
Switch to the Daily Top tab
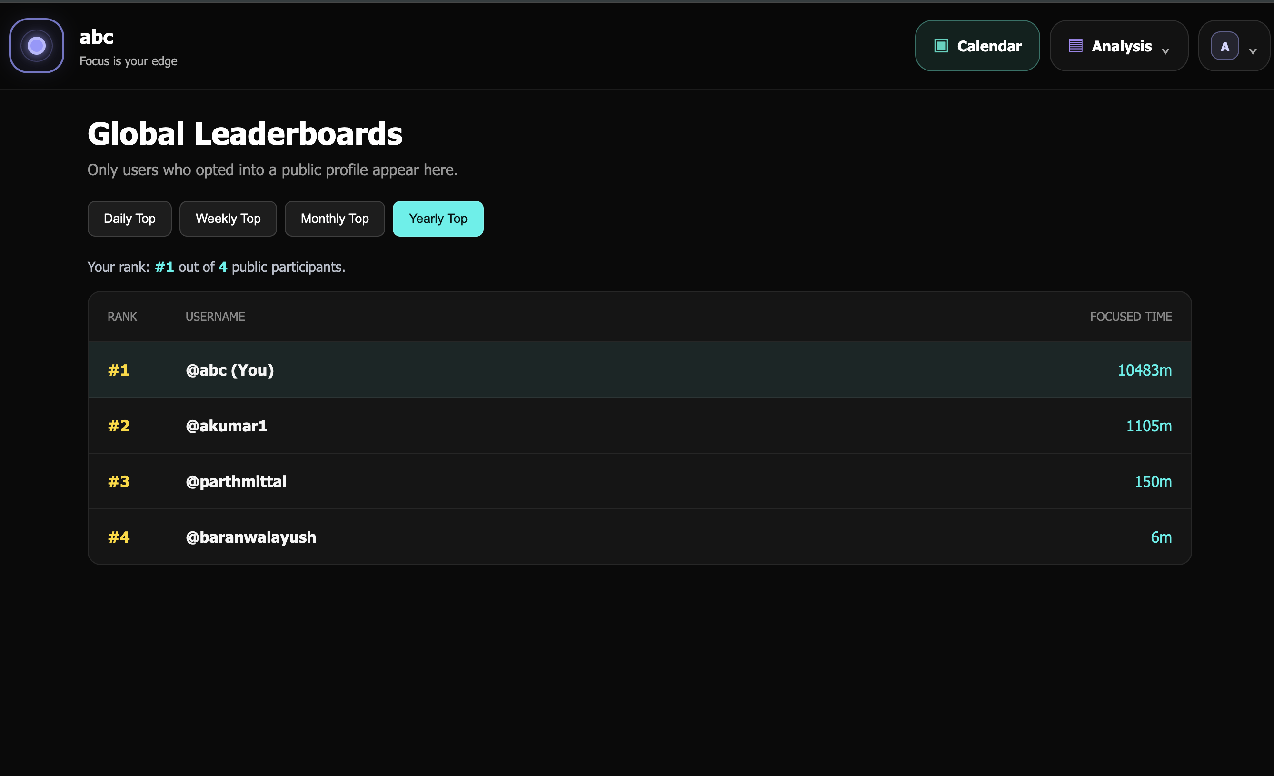(x=129, y=219)
